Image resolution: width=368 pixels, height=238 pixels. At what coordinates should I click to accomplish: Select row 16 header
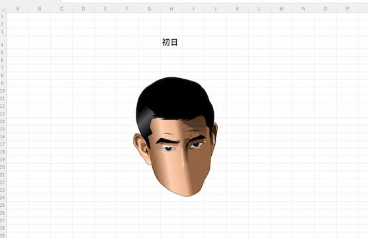[x=3, y=136]
